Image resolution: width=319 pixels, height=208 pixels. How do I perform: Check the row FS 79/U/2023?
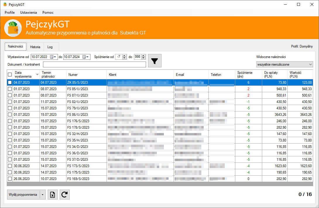coord(10,108)
